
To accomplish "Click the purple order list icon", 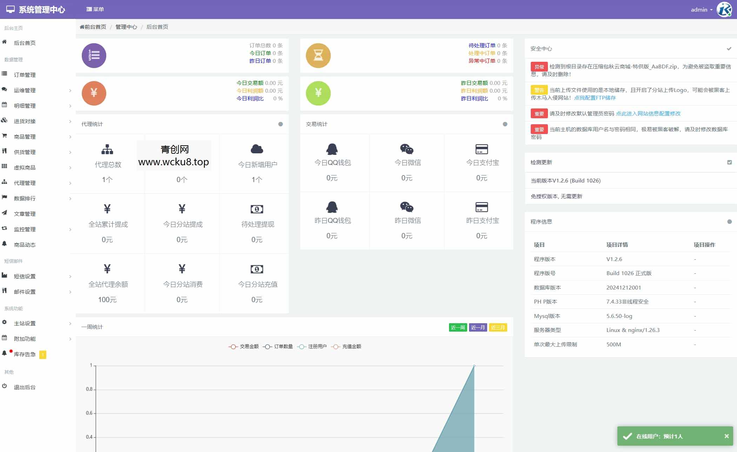I will pyautogui.click(x=94, y=55).
